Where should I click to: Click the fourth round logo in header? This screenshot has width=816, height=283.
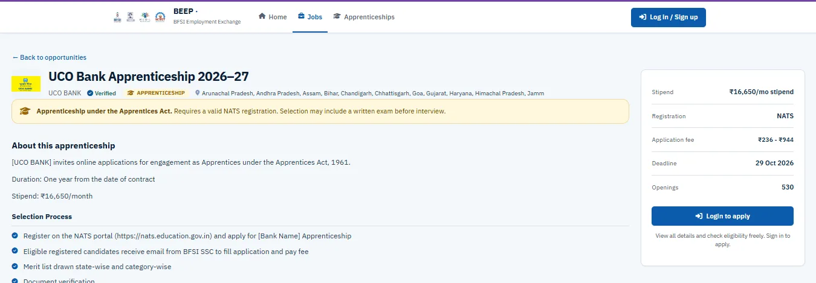[160, 17]
